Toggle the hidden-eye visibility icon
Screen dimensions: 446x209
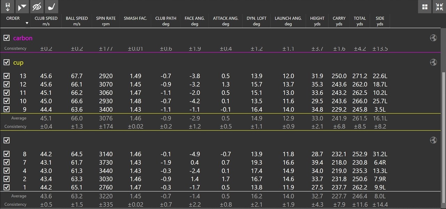(x=37, y=7)
